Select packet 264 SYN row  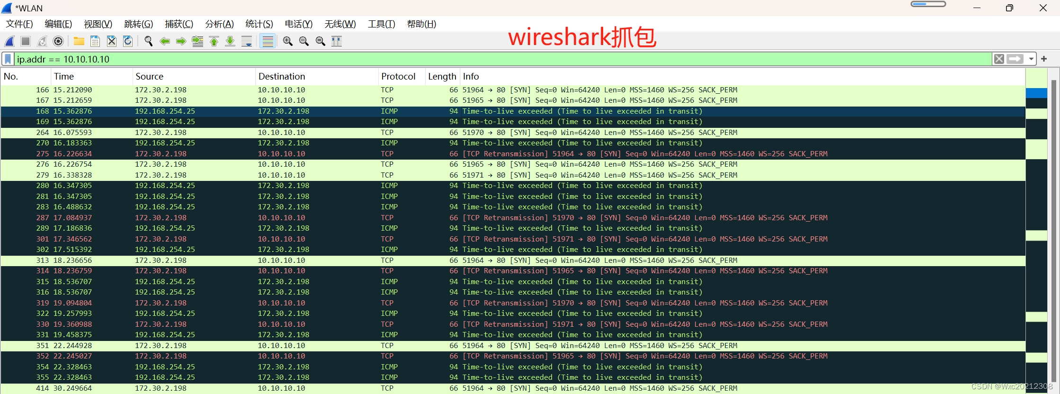513,133
